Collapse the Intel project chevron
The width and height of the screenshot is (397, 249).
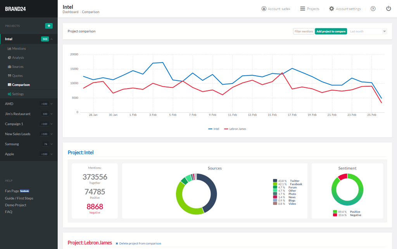[x=52, y=39]
